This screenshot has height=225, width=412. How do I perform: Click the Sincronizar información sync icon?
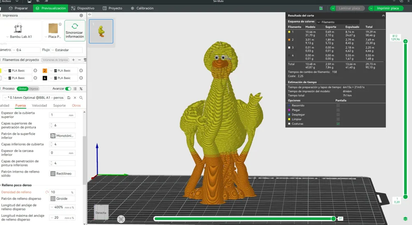75,26
